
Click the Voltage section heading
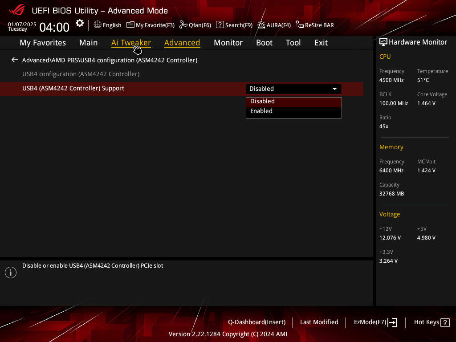point(389,214)
